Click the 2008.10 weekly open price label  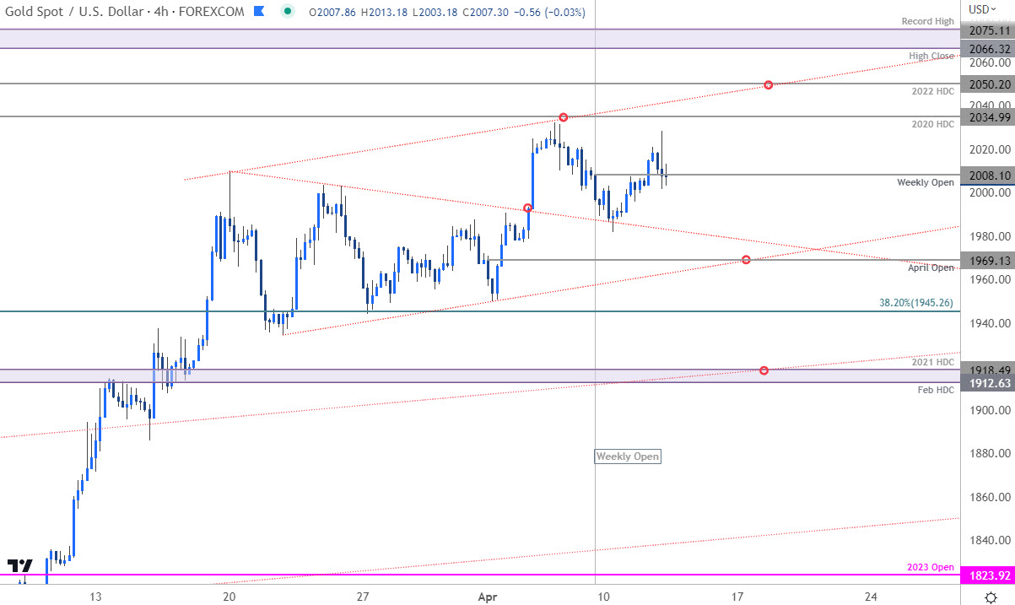coord(987,176)
